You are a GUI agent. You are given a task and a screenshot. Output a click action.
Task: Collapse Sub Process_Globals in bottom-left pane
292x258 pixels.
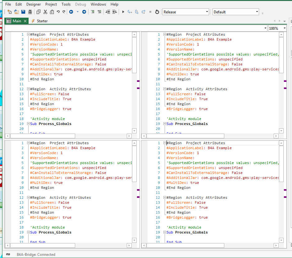pyautogui.click(x=28, y=232)
